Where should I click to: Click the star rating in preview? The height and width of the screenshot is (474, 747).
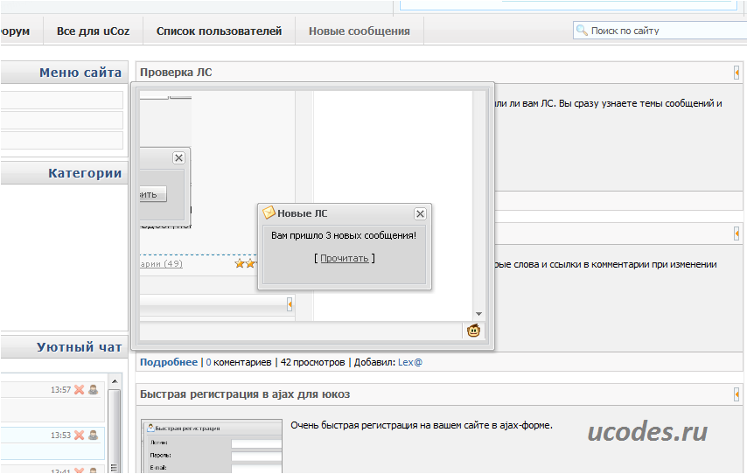pyautogui.click(x=245, y=263)
